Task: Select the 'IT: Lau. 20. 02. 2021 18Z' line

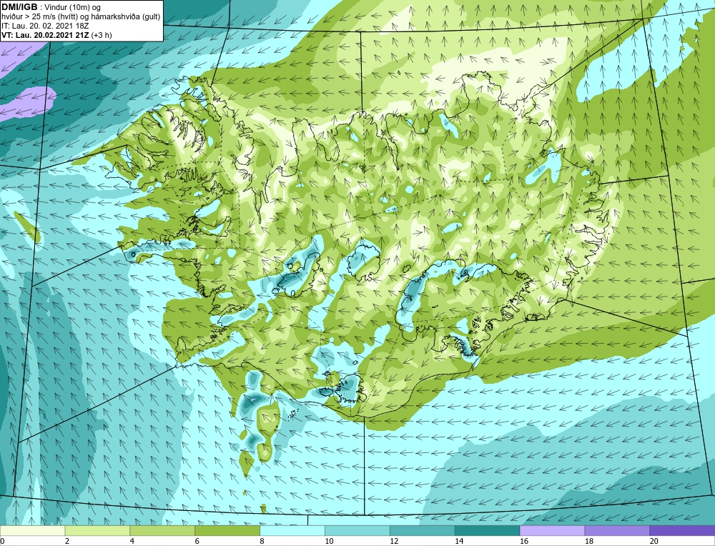Action: (x=45, y=26)
